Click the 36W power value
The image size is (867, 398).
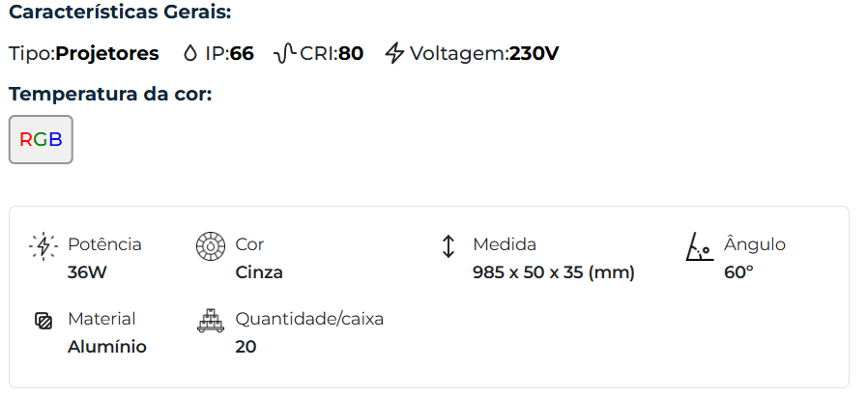tap(87, 272)
